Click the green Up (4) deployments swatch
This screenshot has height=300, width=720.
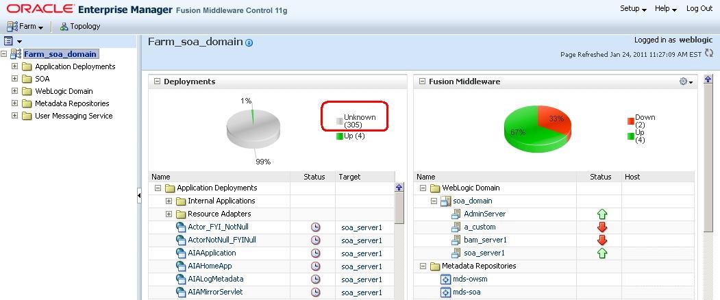340,136
